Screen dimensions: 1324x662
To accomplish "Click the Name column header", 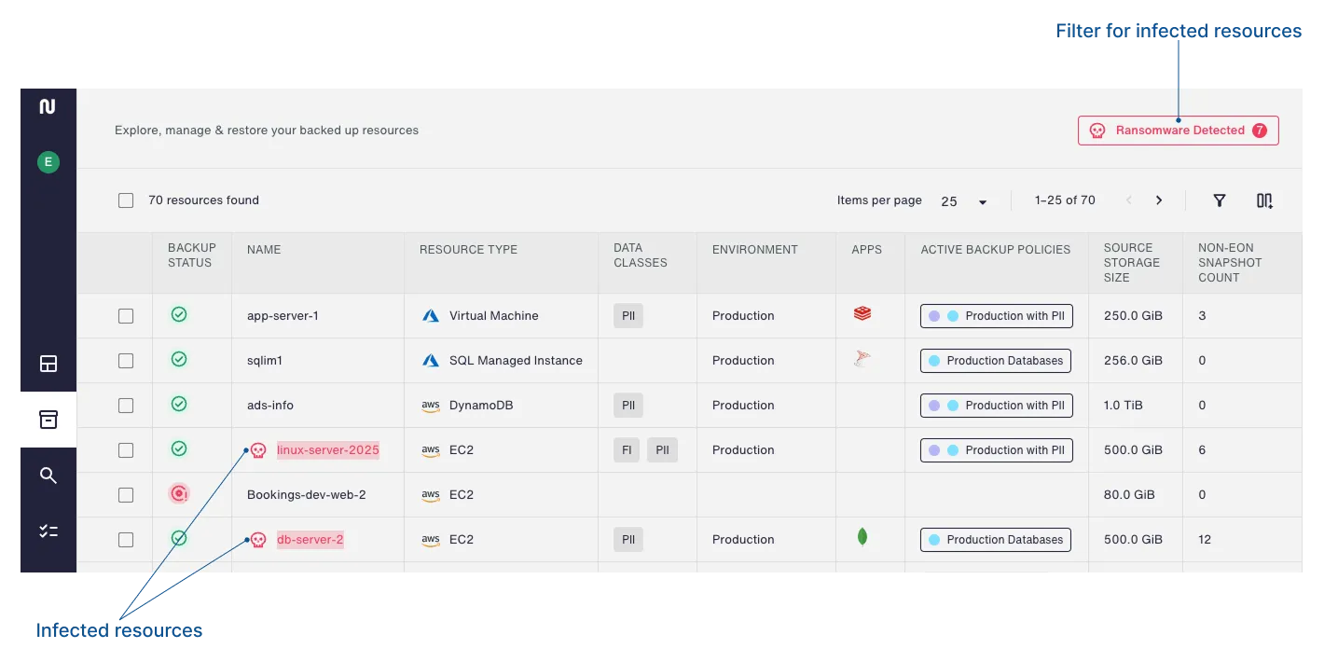I will pos(264,250).
